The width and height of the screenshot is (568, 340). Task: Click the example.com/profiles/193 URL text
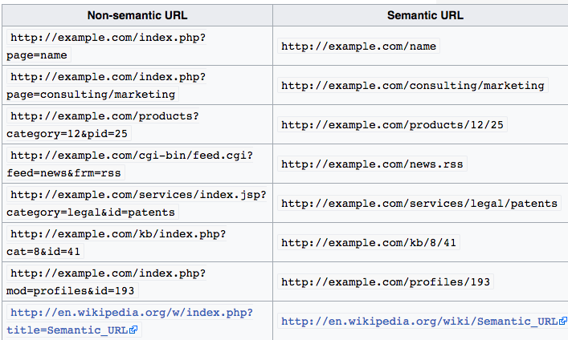(x=386, y=282)
